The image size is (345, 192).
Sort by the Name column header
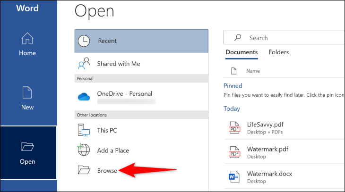(x=253, y=71)
